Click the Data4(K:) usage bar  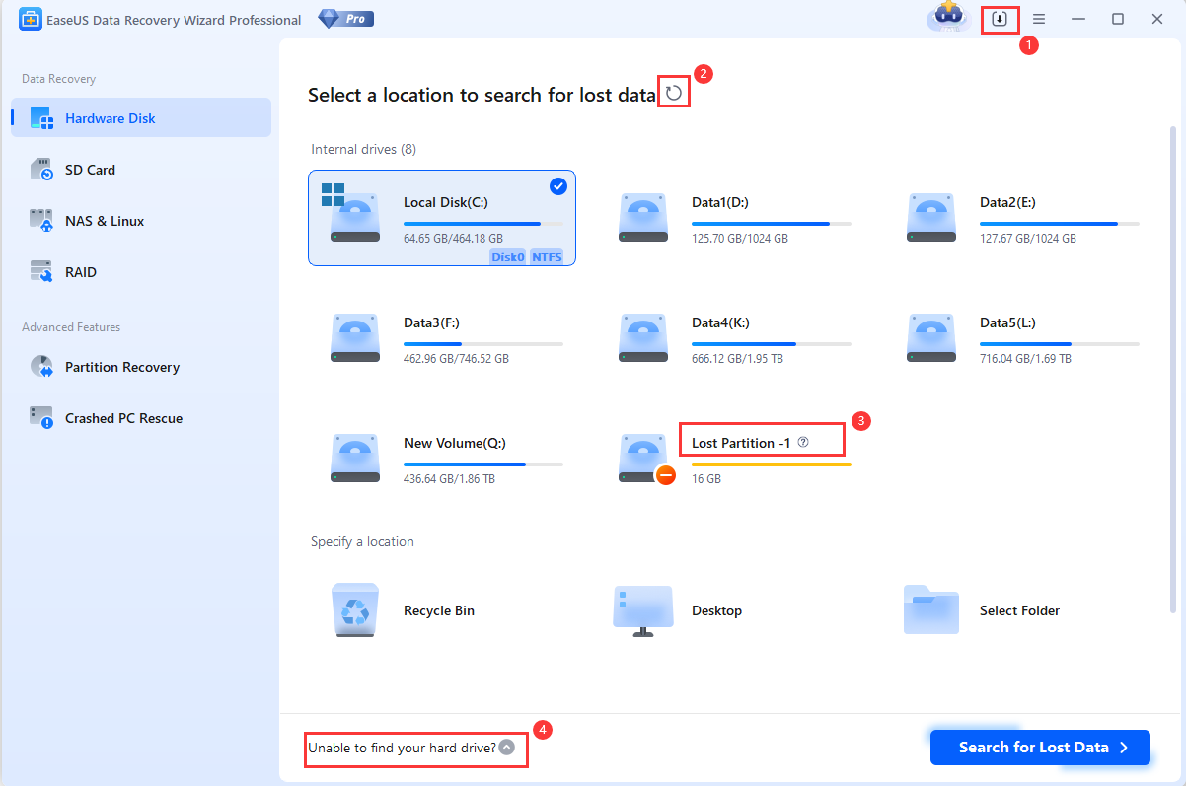(x=772, y=344)
